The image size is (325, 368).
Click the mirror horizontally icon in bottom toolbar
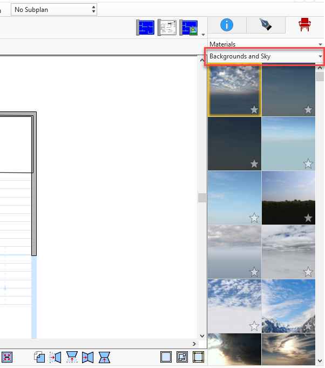coord(87,357)
